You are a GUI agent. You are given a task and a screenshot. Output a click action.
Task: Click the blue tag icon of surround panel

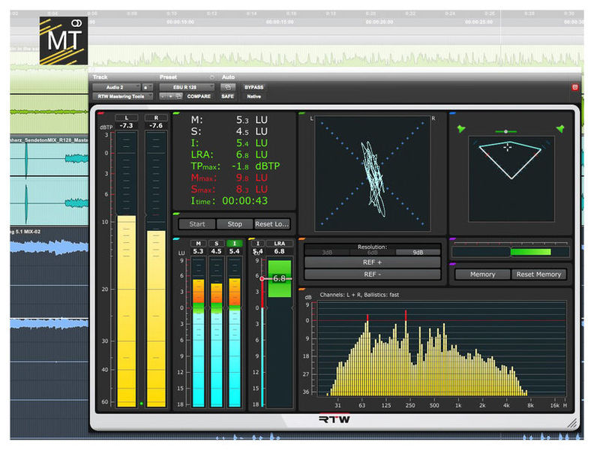pyautogui.click(x=452, y=113)
